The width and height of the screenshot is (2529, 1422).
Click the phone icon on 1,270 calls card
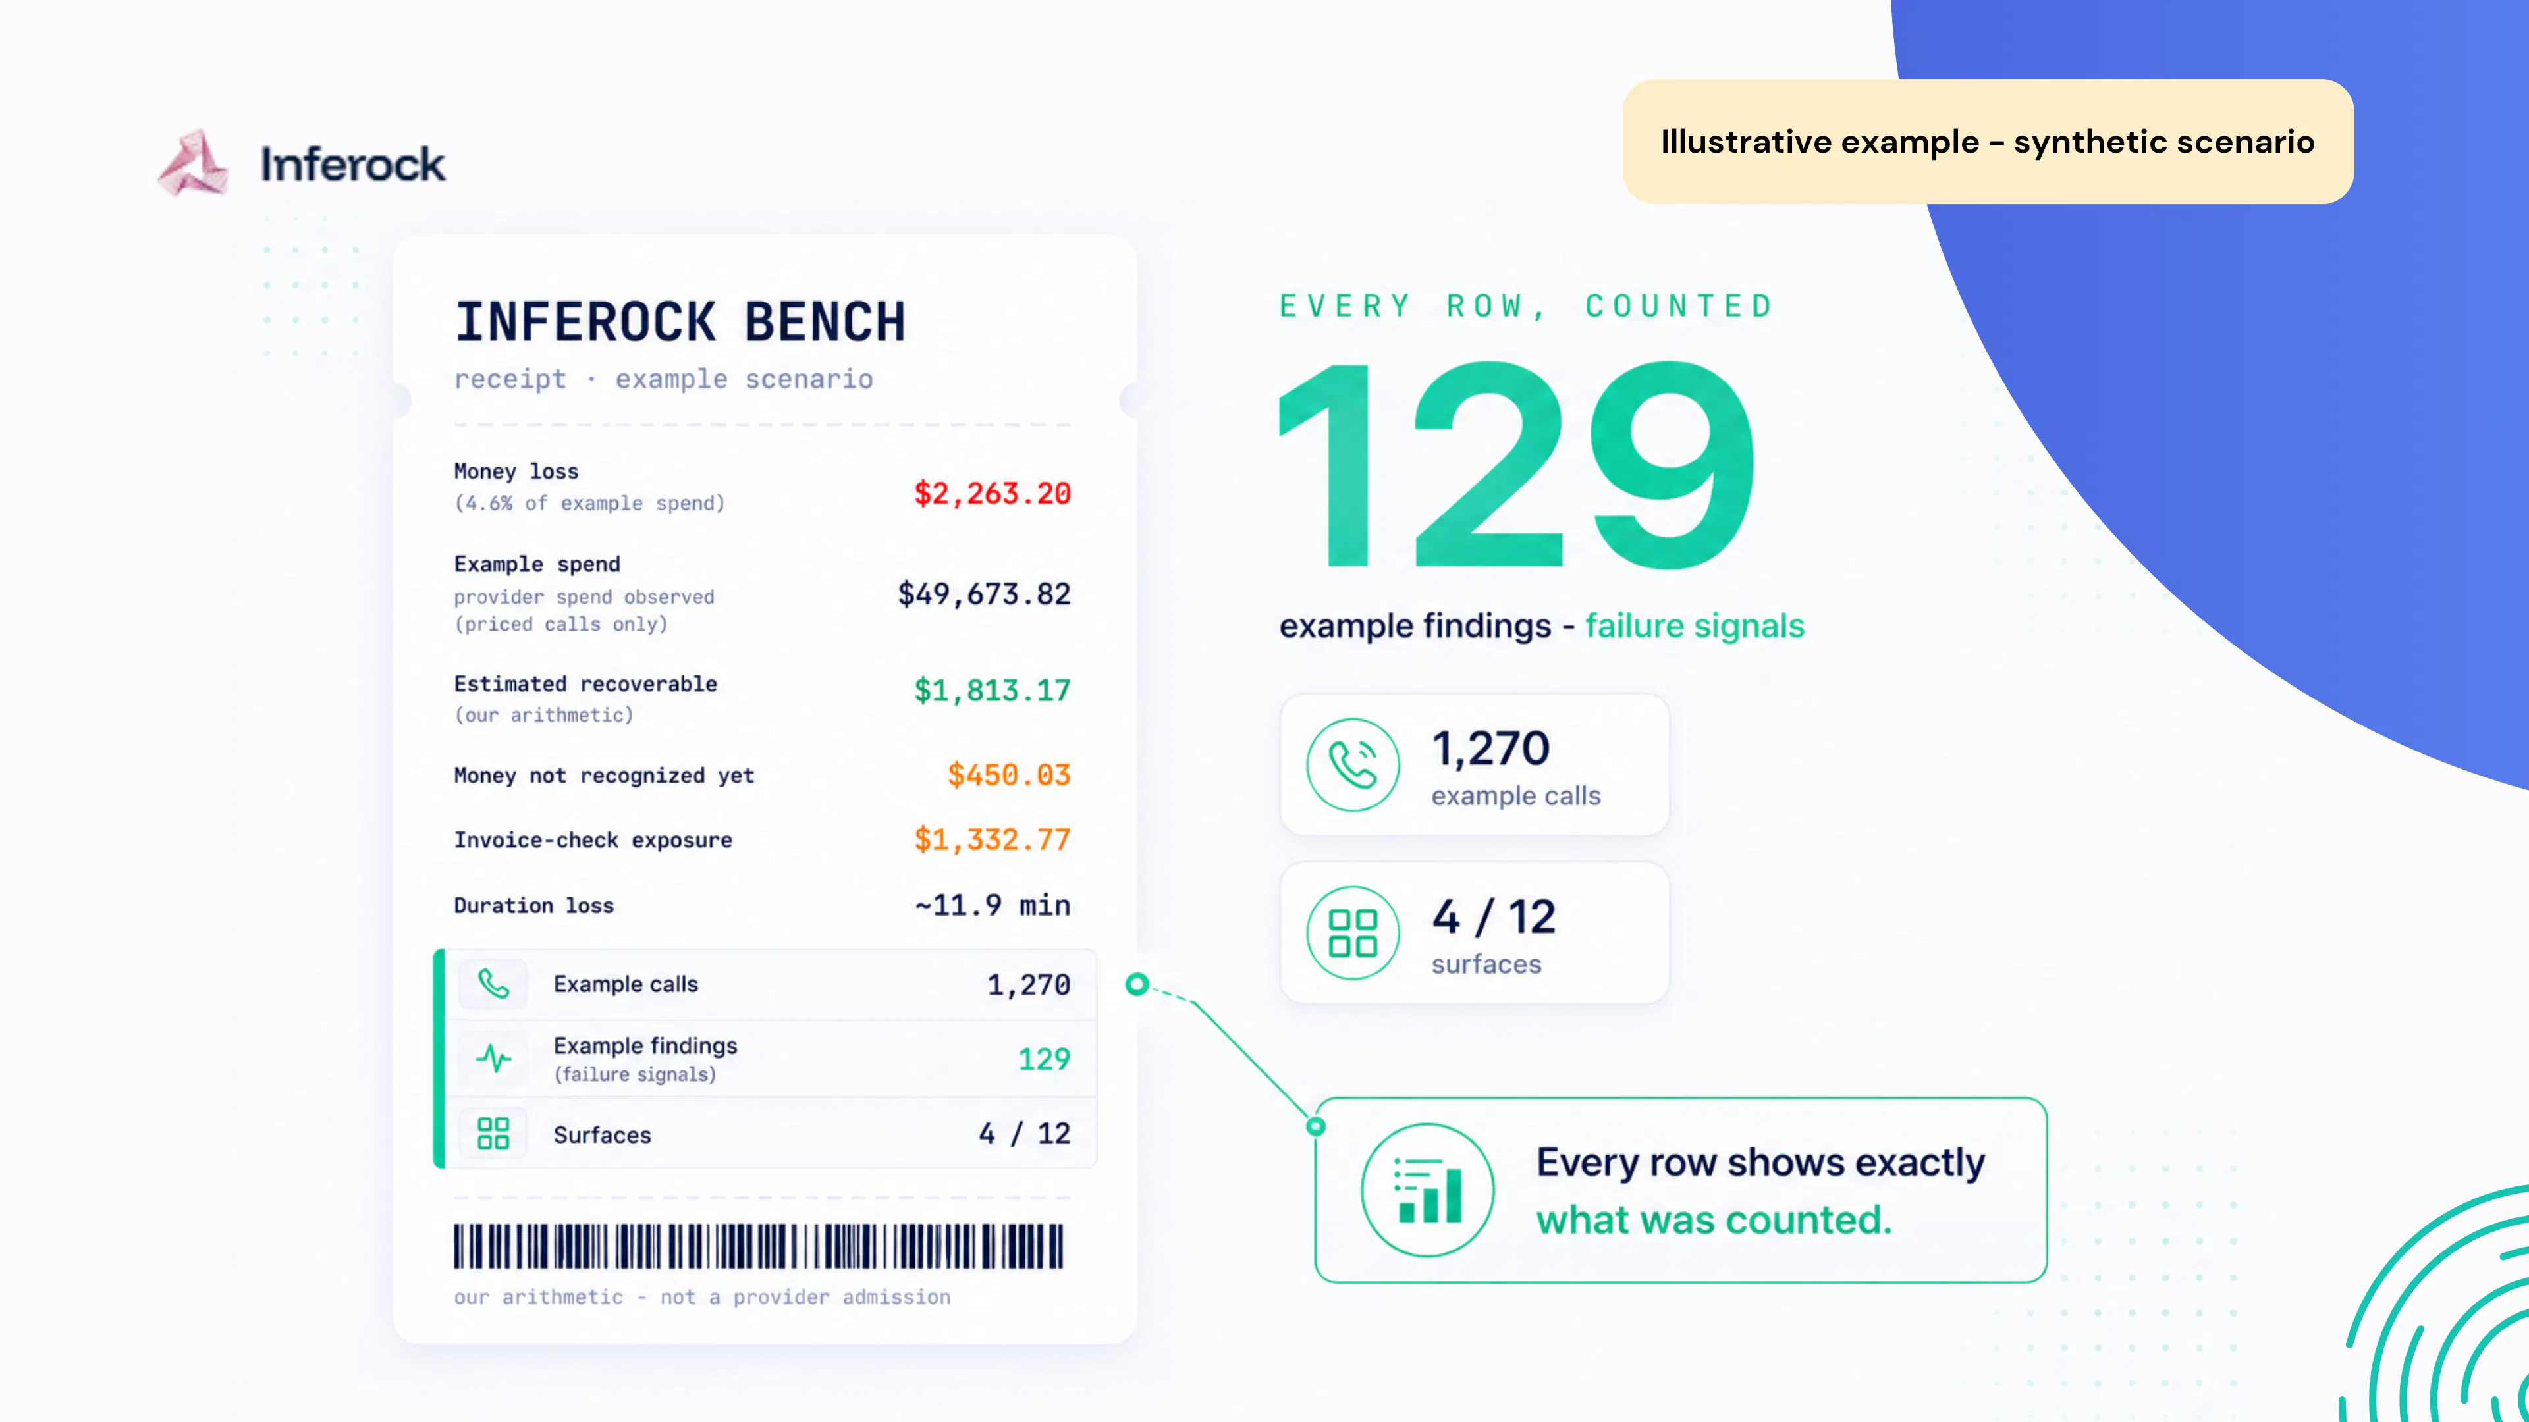tap(1353, 764)
